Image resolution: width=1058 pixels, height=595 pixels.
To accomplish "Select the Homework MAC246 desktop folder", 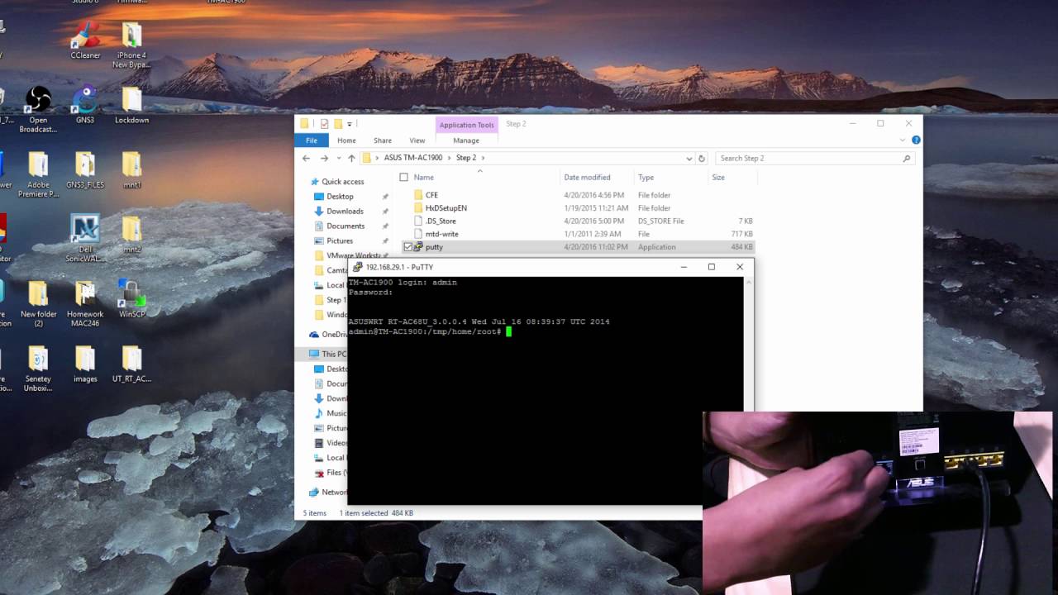I will 85,304.
